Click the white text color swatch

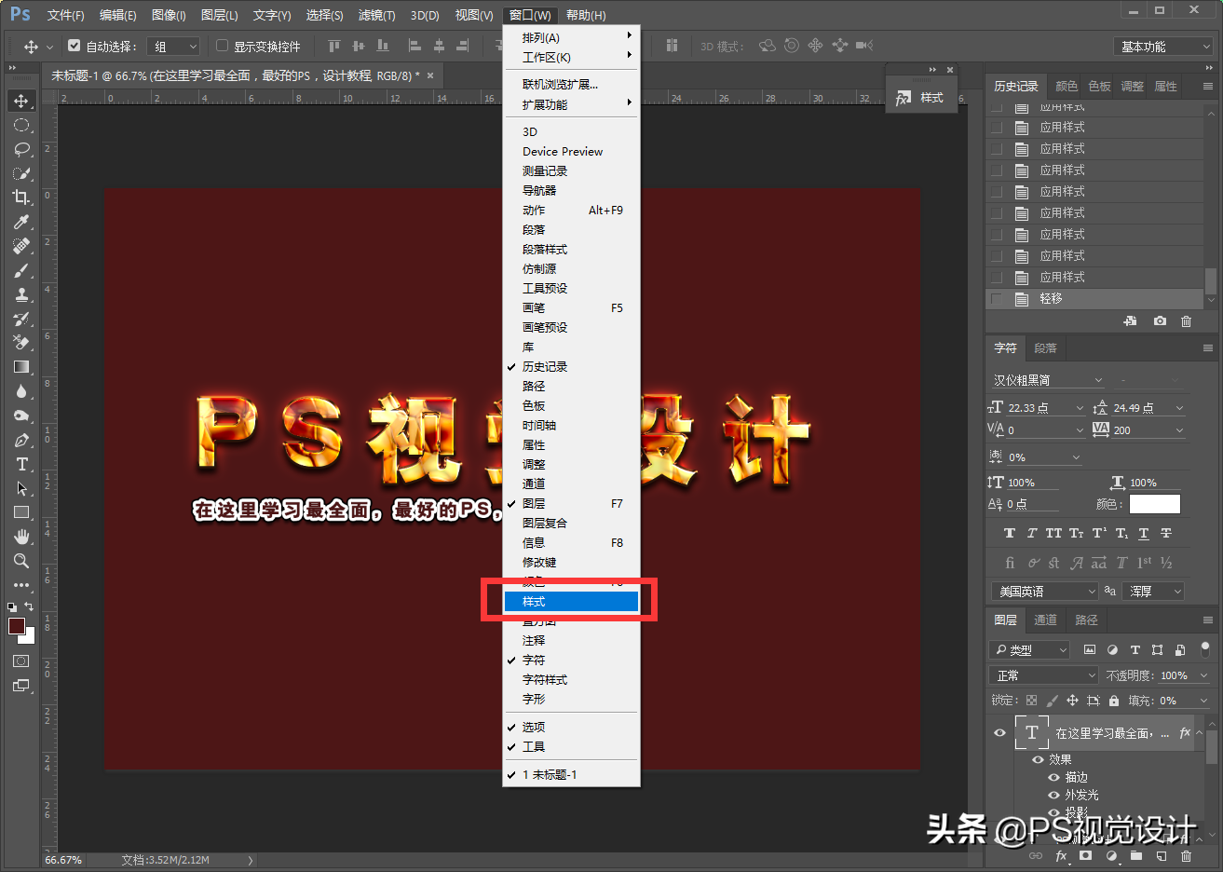click(x=1155, y=504)
